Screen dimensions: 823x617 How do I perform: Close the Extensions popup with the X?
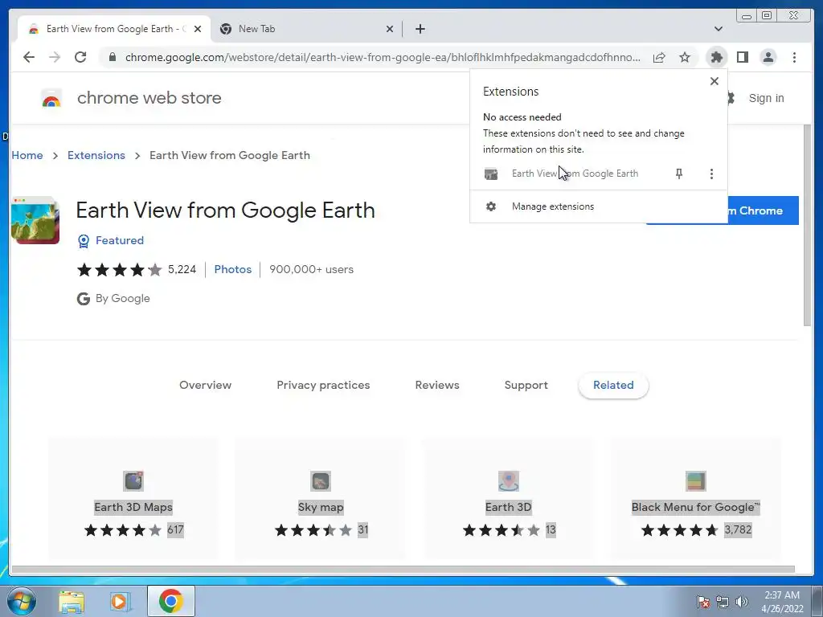point(714,81)
